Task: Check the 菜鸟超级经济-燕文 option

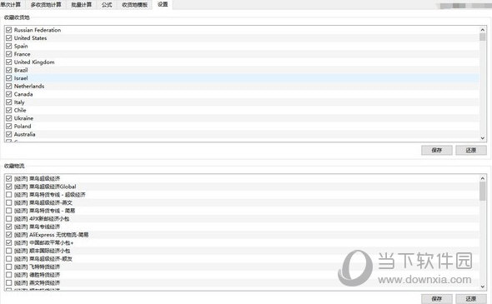Action: coord(9,202)
